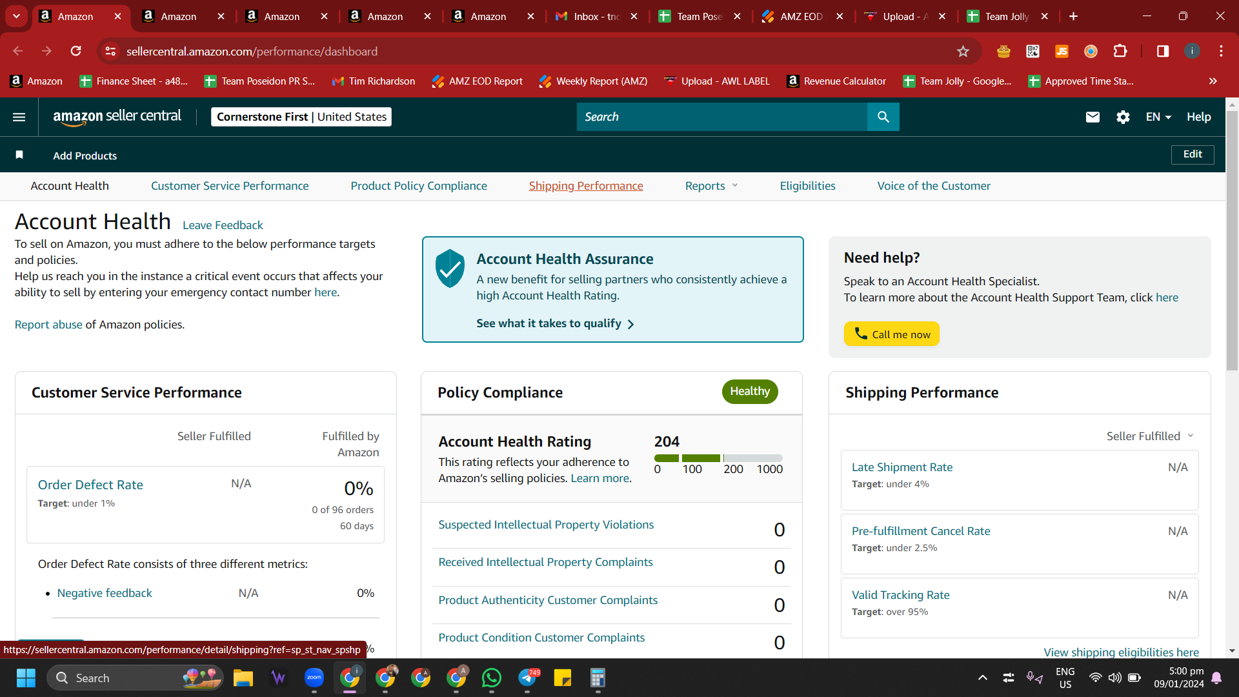Open the tab search dropdown arrow

pyautogui.click(x=16, y=16)
